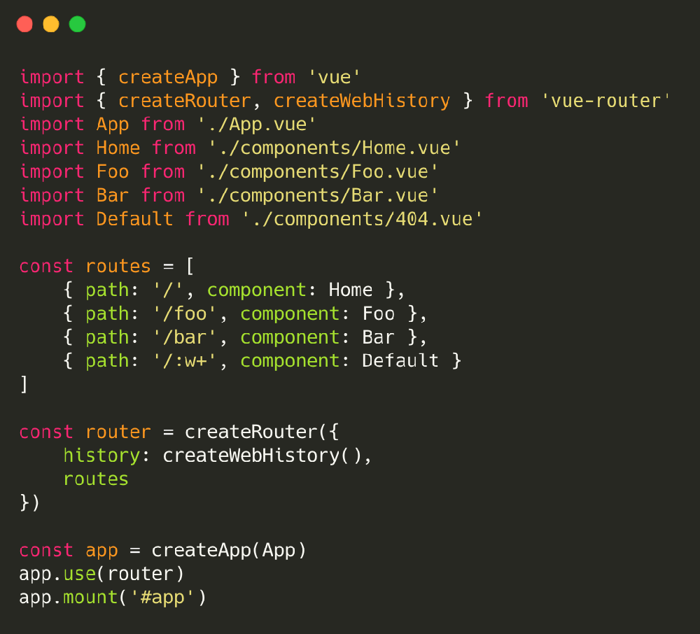This screenshot has height=634, width=700.
Task: Click the 'use' method on app
Action: click(x=79, y=574)
